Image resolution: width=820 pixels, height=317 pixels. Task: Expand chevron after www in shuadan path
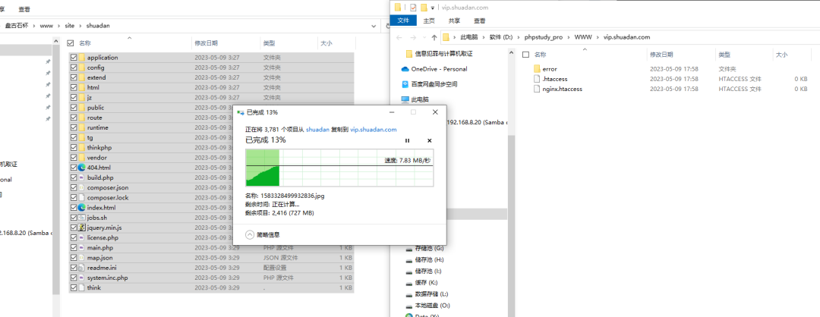58,25
